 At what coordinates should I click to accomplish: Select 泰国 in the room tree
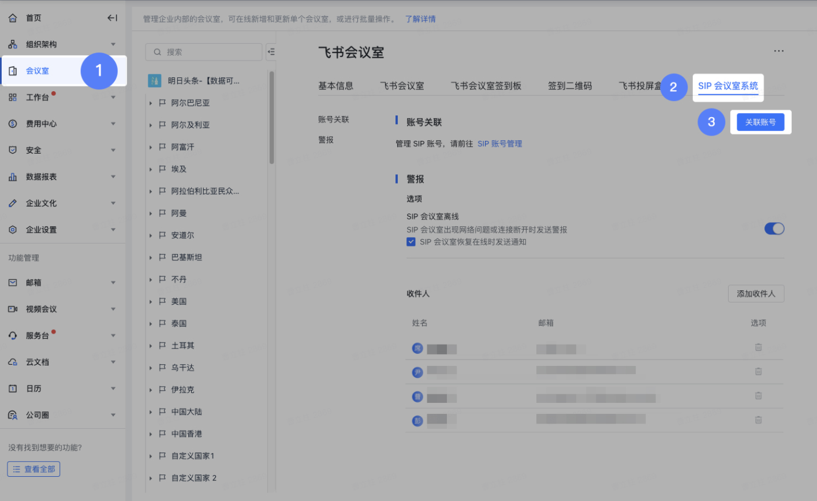click(x=179, y=324)
